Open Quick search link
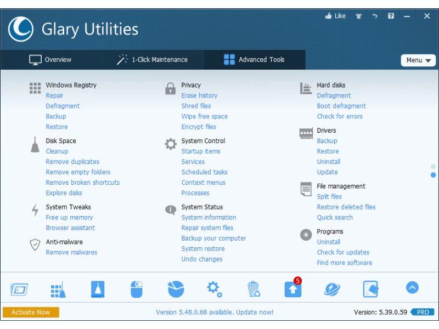The height and width of the screenshot is (329, 439). 335,217
